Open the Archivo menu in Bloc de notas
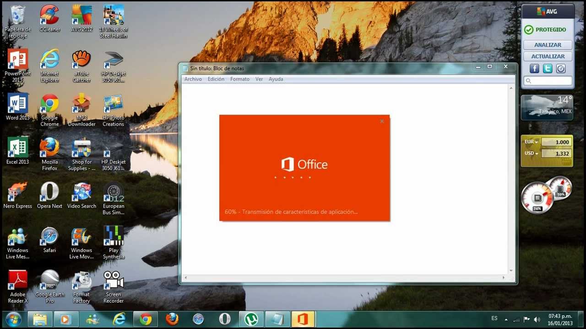This screenshot has width=586, height=329. tap(193, 79)
